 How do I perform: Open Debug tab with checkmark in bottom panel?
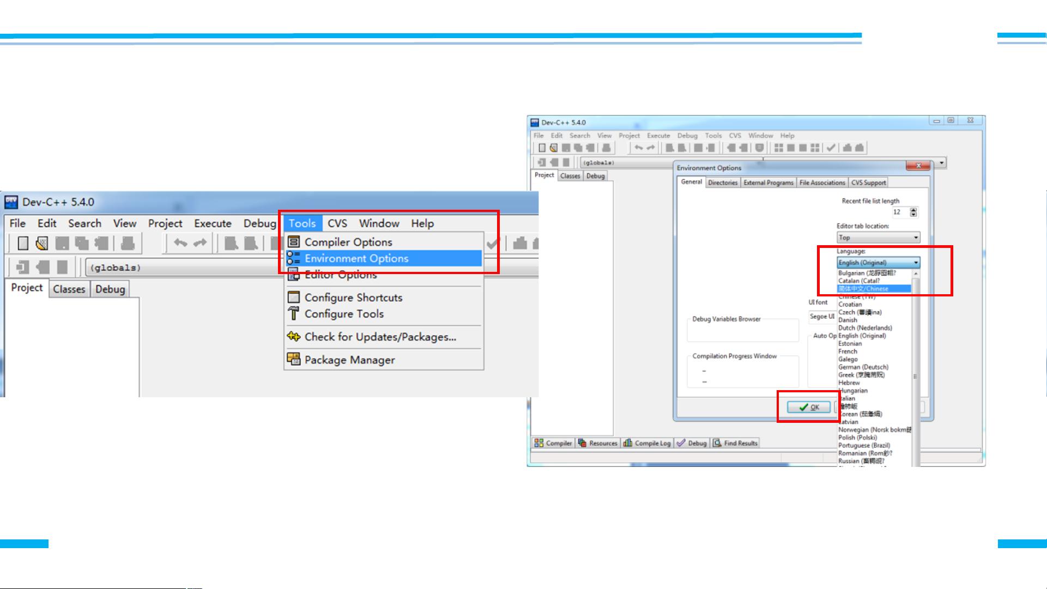pos(692,443)
